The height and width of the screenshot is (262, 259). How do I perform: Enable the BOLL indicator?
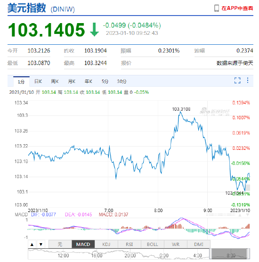click(153, 245)
